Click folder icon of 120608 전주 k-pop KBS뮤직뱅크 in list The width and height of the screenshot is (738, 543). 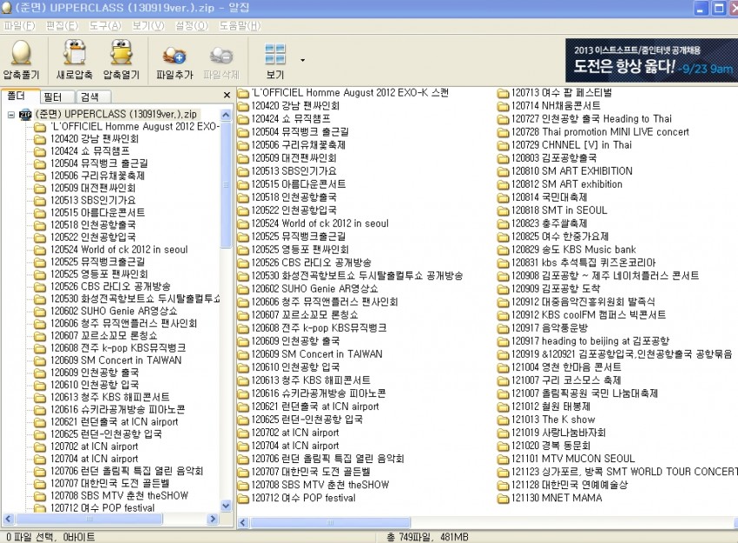(x=243, y=328)
